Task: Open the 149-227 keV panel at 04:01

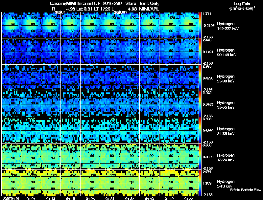Action: tap(11, 25)
